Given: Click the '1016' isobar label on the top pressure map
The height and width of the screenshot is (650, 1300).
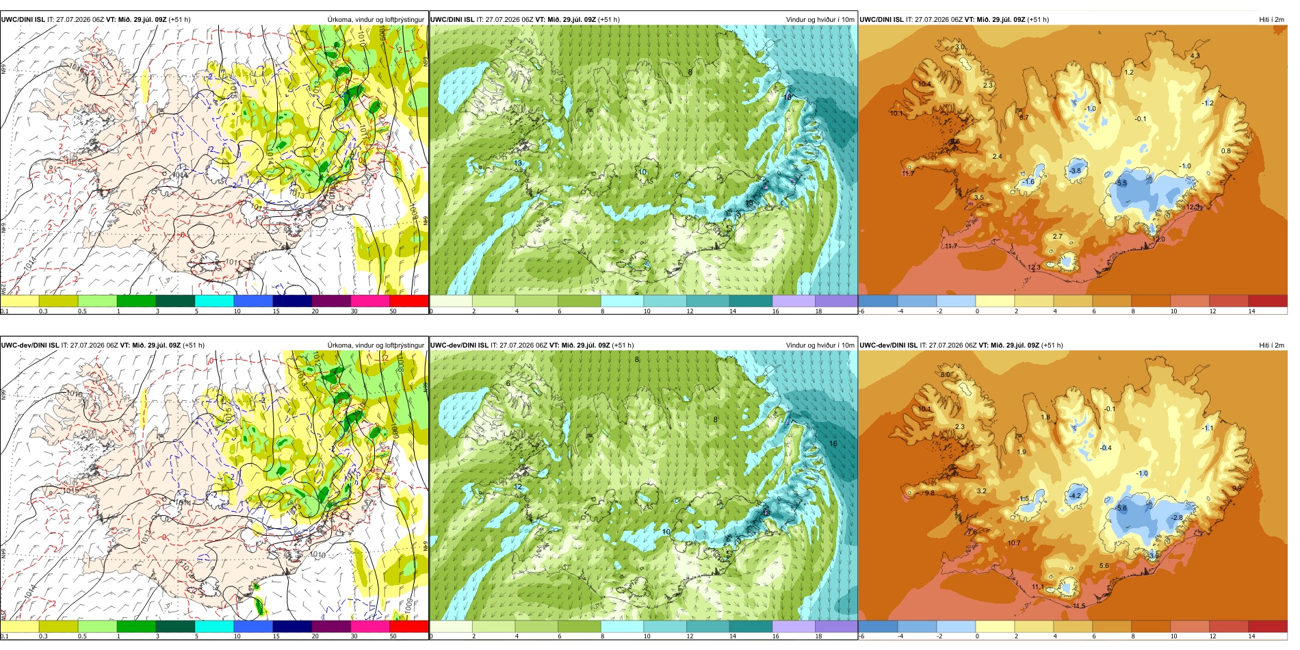Looking at the screenshot, I should tap(77, 69).
